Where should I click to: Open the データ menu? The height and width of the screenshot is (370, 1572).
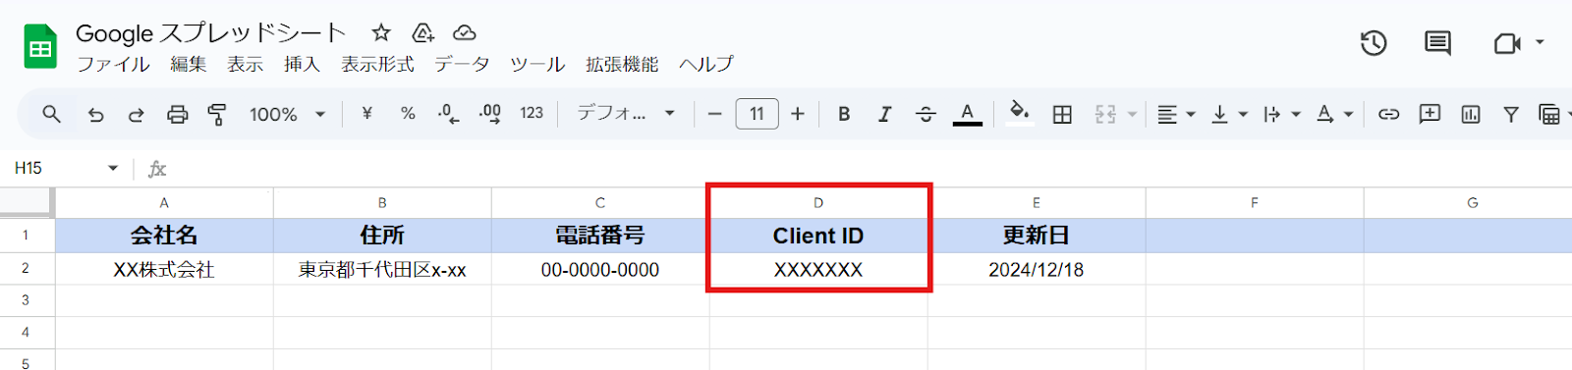(462, 65)
